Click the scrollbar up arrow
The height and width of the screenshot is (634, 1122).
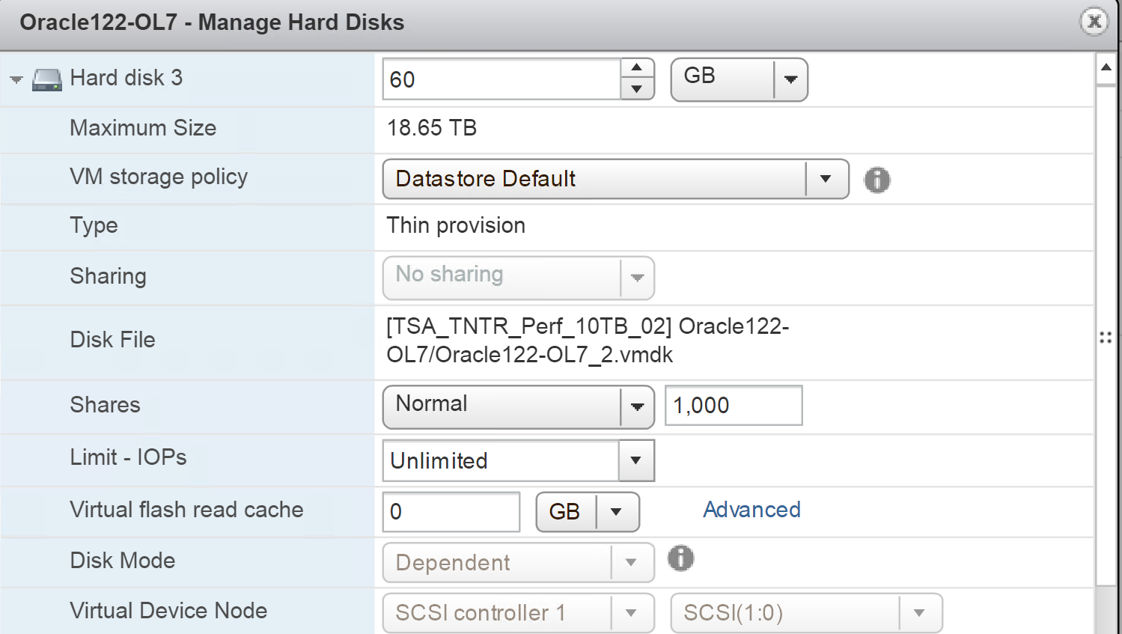pos(1106,69)
